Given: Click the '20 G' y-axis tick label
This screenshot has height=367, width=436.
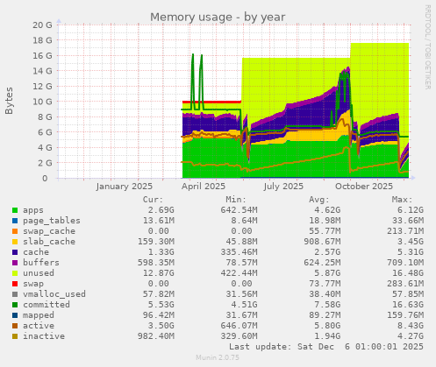Looking at the screenshot, I should (x=42, y=25).
